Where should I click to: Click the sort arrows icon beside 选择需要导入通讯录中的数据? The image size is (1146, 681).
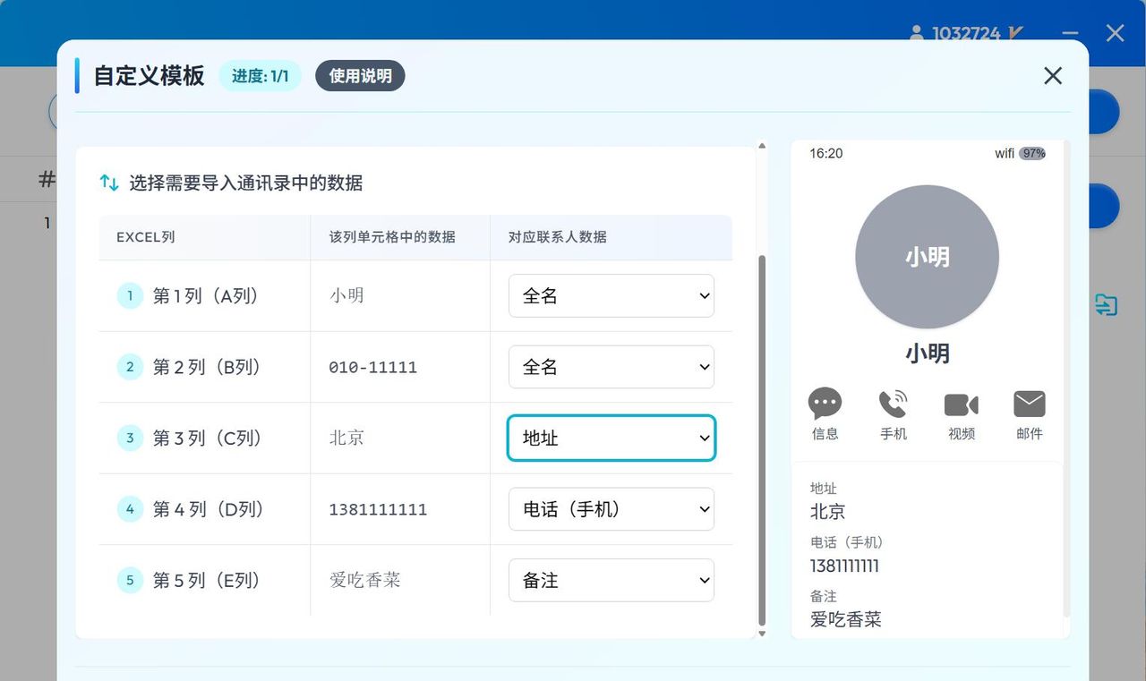coord(109,182)
